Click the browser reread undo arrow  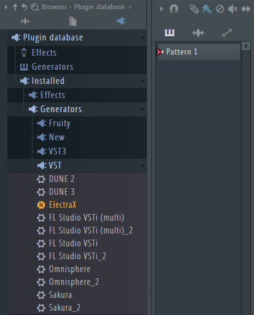24,7
